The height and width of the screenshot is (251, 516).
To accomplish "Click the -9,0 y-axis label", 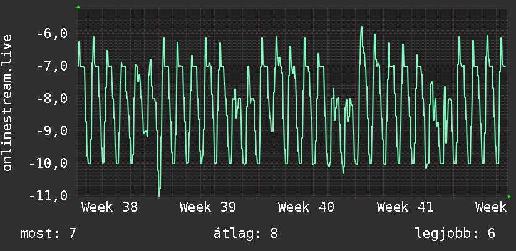I will click(x=51, y=131).
